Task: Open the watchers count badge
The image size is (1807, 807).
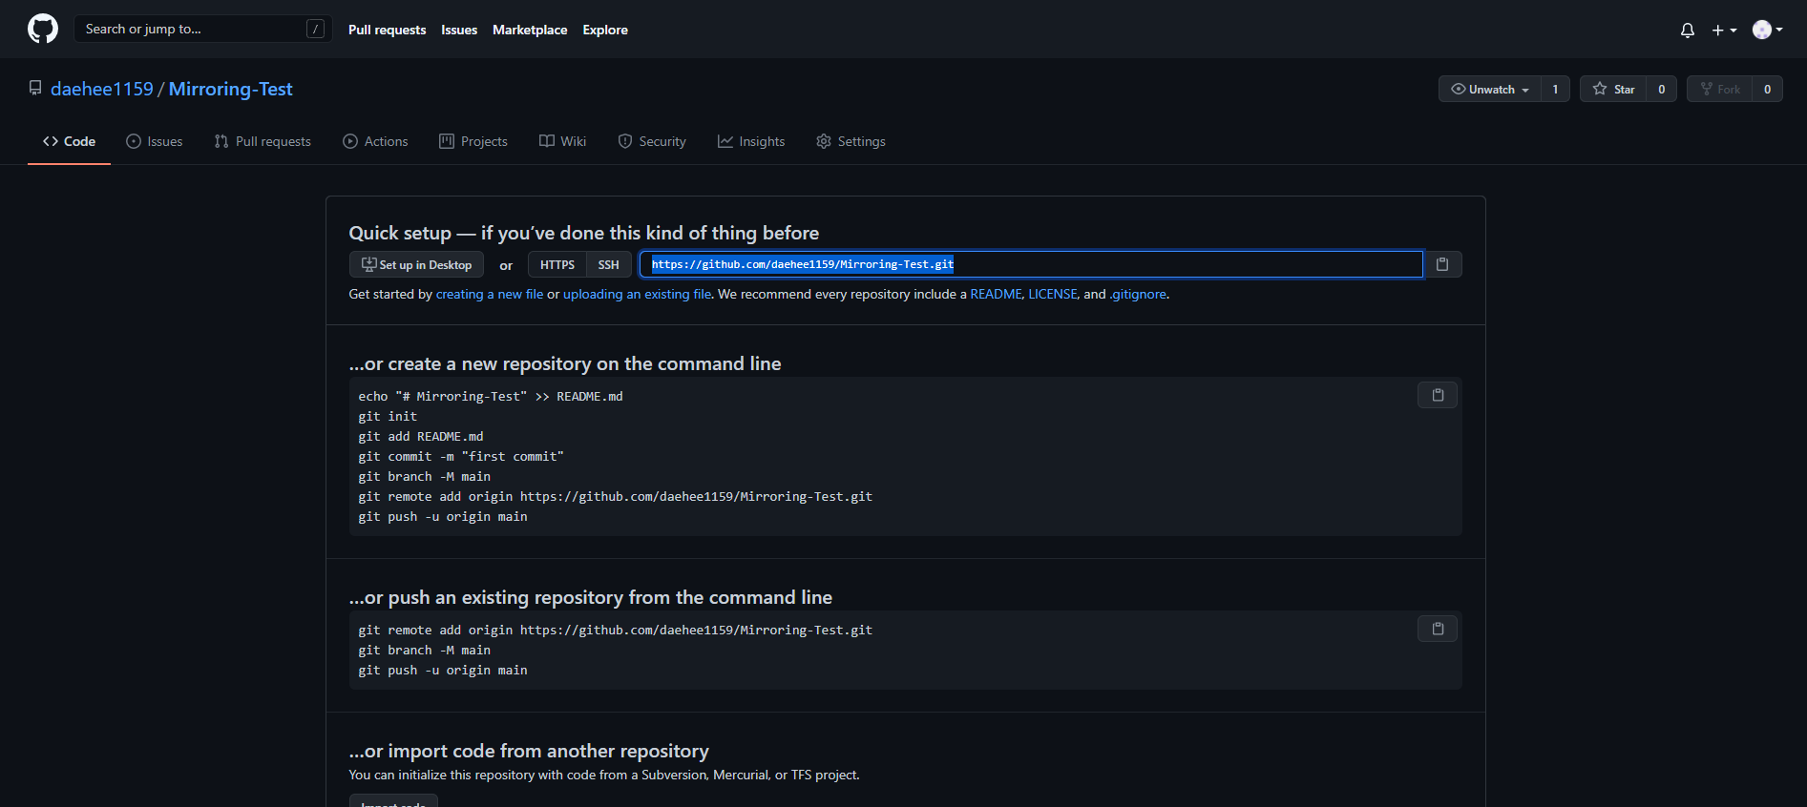Action: (1555, 89)
